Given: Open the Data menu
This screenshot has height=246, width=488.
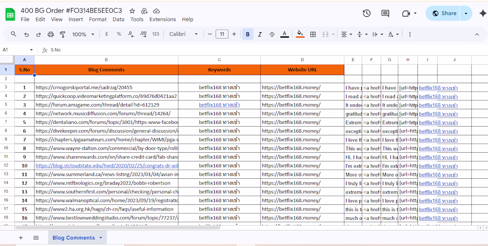Looking at the screenshot, I should [x=118, y=19].
